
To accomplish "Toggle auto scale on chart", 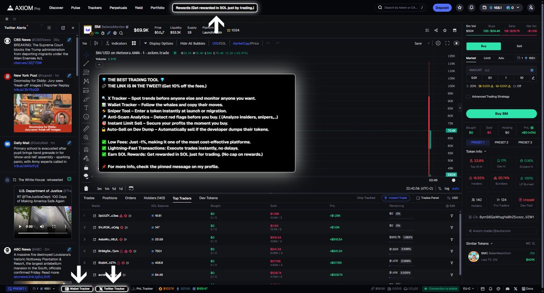I will click(x=456, y=188).
